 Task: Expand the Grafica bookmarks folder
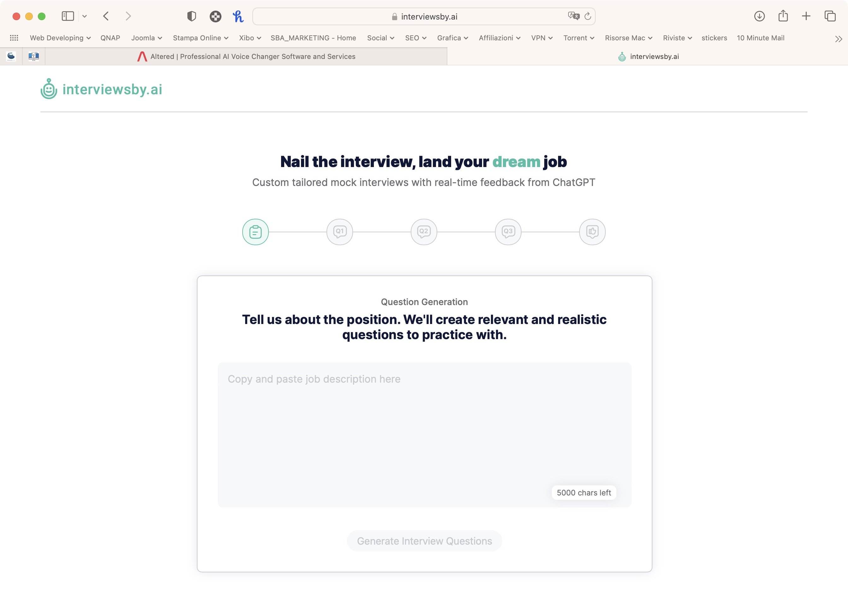tap(452, 38)
